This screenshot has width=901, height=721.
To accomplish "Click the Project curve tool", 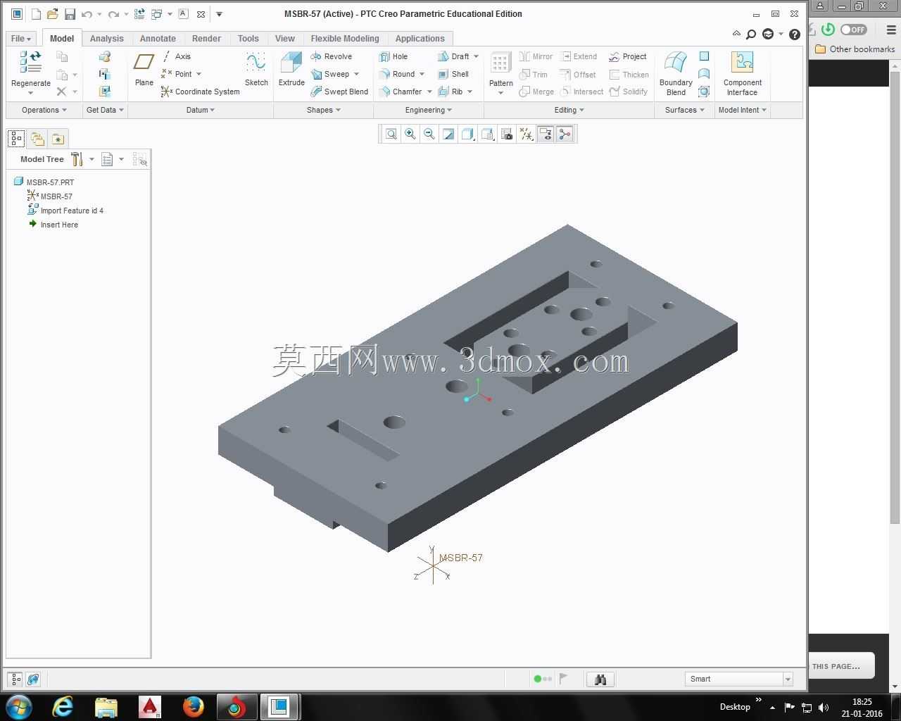I will click(628, 56).
